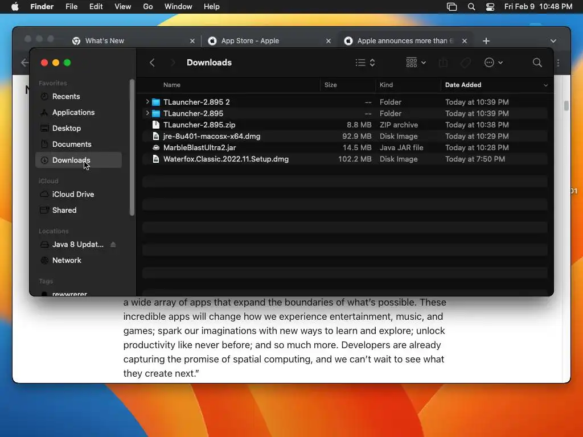
Task: Select Waterfox.Classic.2022.11.Setup.dmg file
Action: (x=344, y=159)
